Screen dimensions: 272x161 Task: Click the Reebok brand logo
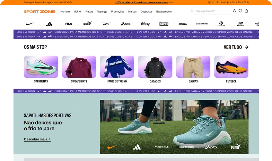(106, 24)
